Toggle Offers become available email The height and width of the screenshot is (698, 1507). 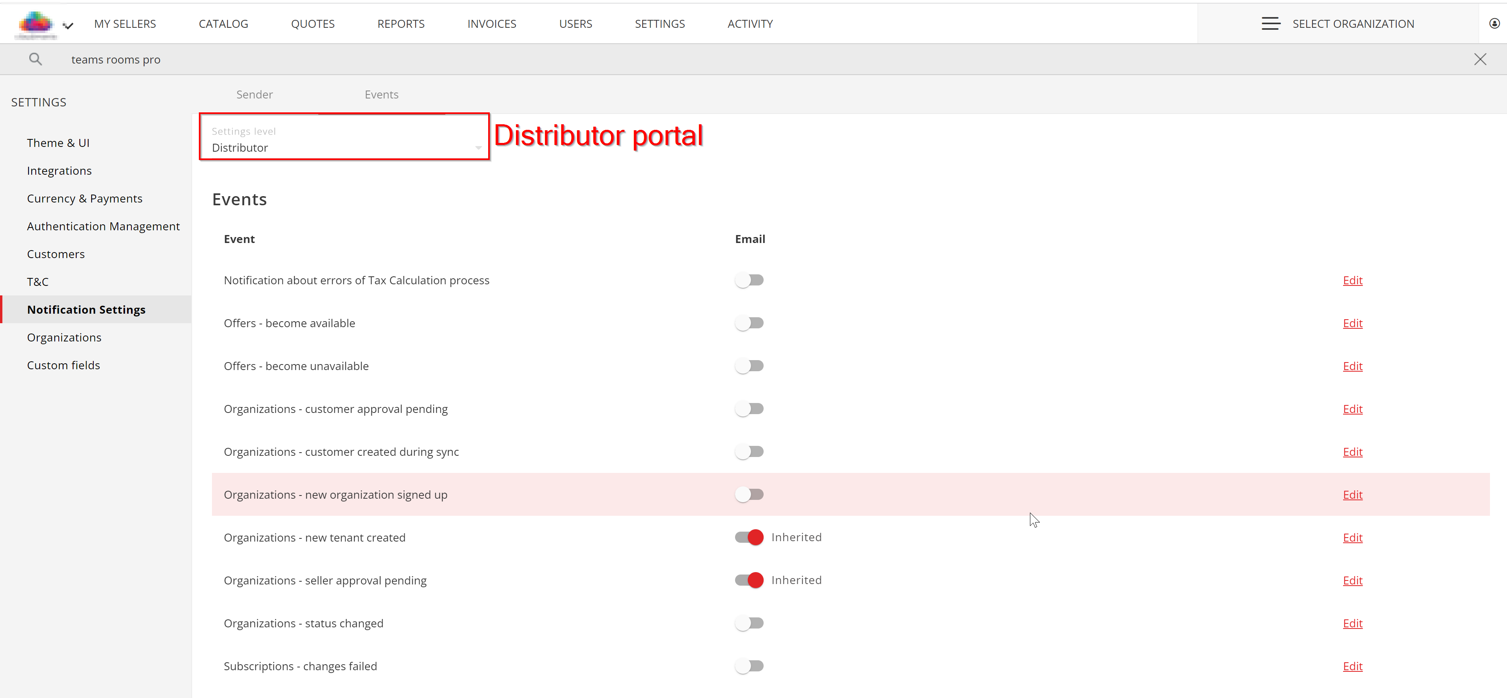click(749, 323)
